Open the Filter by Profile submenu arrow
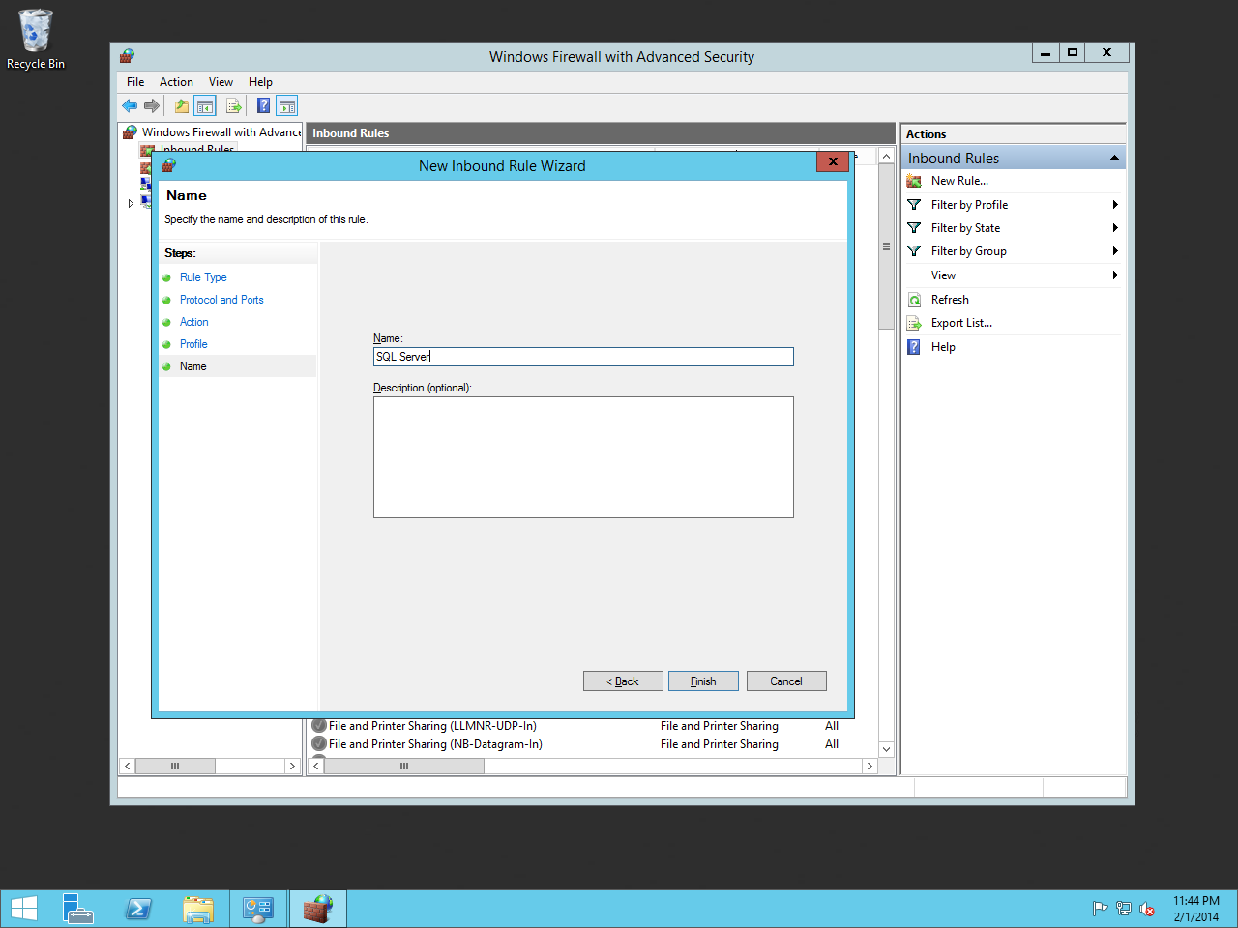Image resolution: width=1238 pixels, height=928 pixels. click(x=1115, y=205)
